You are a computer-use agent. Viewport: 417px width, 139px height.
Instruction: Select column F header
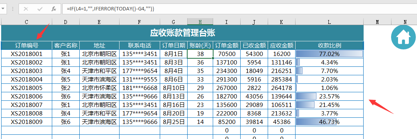click(139, 22)
